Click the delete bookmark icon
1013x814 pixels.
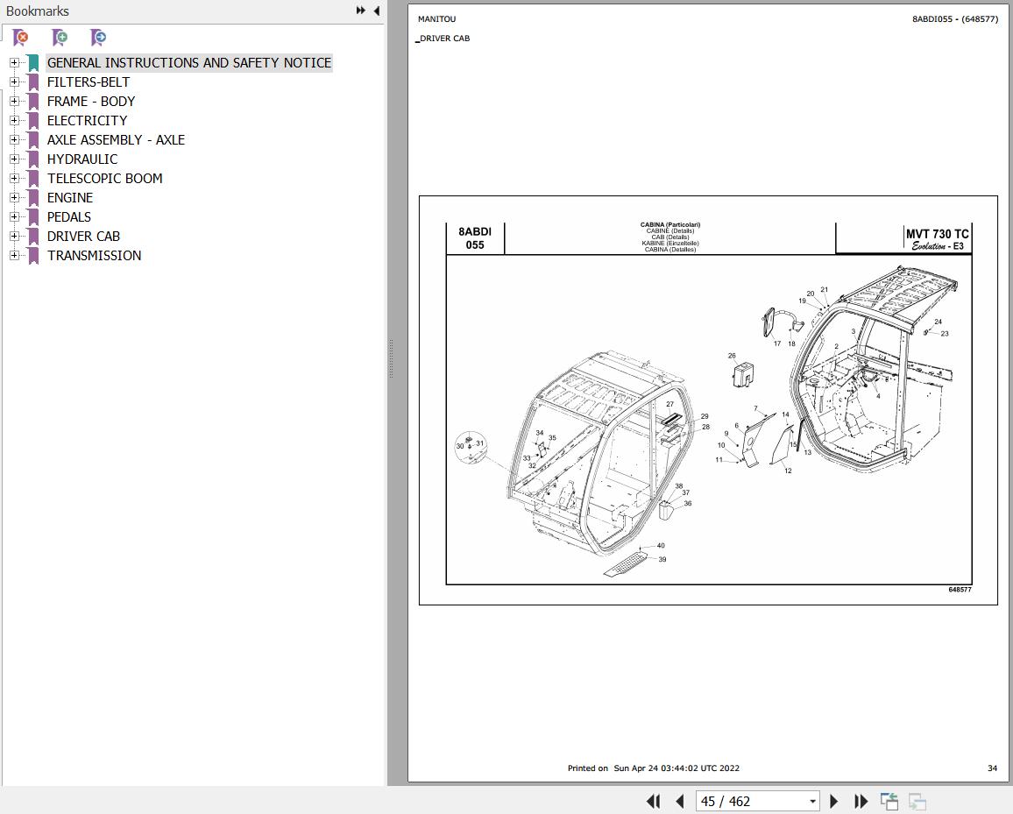20,38
